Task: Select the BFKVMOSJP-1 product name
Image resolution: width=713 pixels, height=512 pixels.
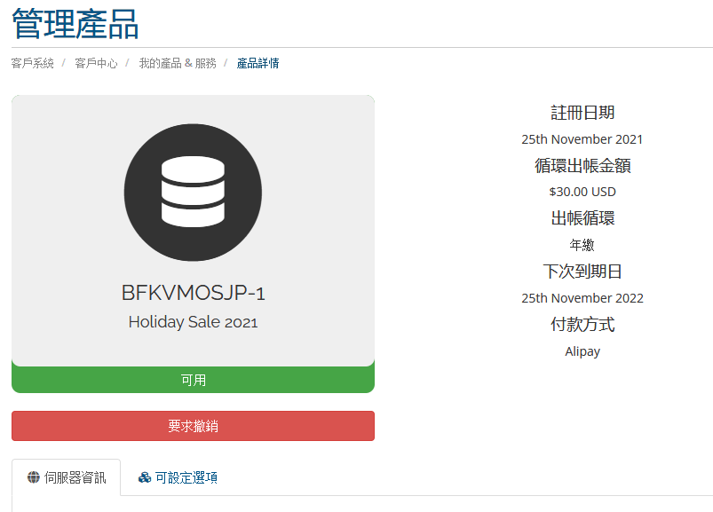Action: tap(193, 293)
